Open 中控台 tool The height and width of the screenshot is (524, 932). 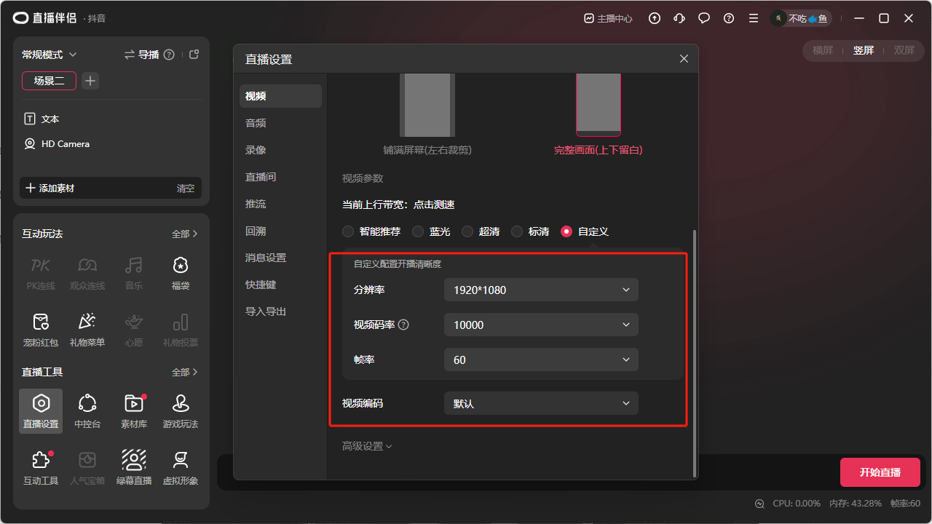click(x=87, y=410)
